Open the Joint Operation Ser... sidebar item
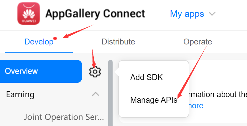Viewport: 247px width, 126px height. coord(64,117)
